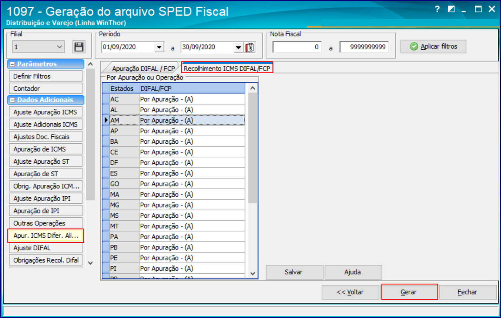Screen dimensions: 501x318
Task: Select the MT state row
Action: pos(174,226)
